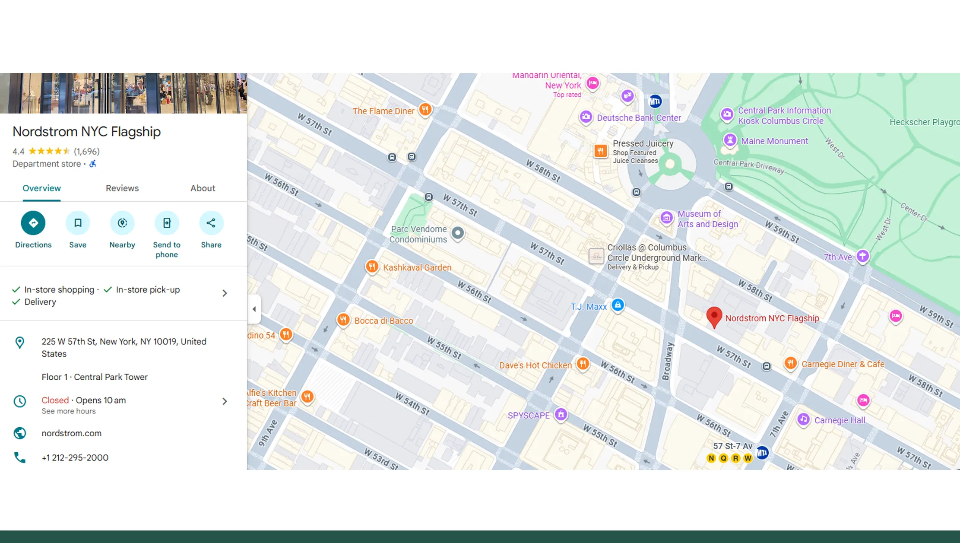Click the globe icon beside nordstrom.com
The image size is (960, 543).
(x=19, y=433)
